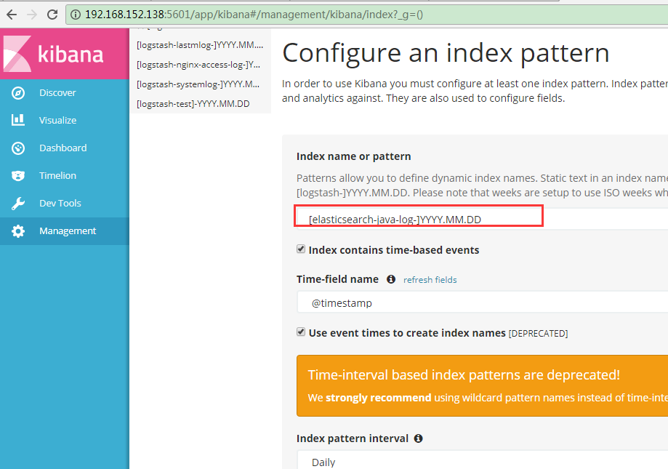Open the Dashboard section
Screen dimensions: 668x469
65,148
